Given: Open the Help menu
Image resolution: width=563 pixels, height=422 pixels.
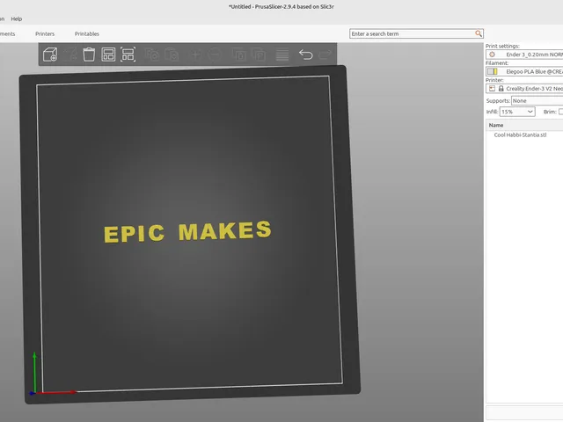Looking at the screenshot, I should [17, 18].
